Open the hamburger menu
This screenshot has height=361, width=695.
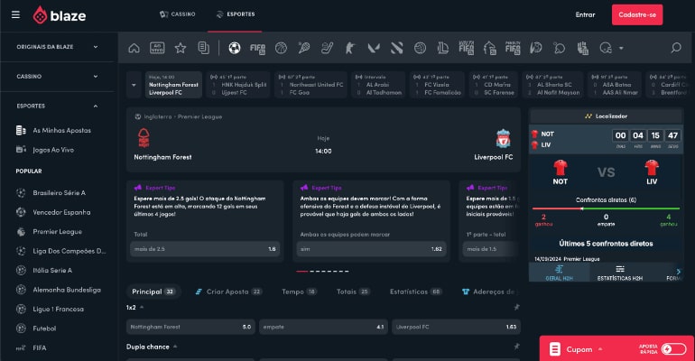(15, 15)
